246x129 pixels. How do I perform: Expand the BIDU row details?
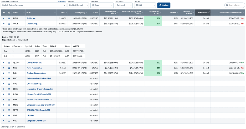tap(4, 18)
